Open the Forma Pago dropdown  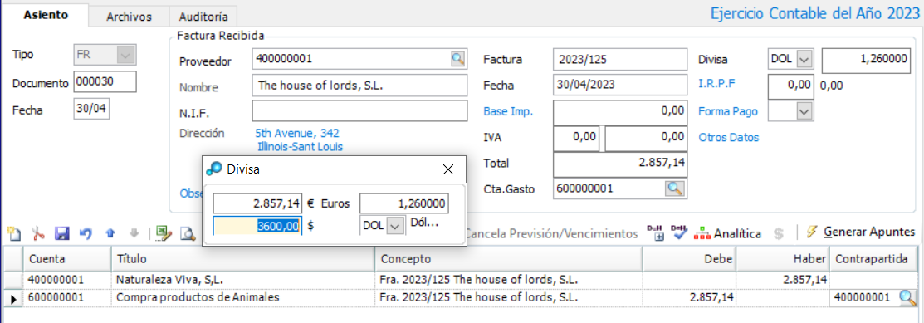pyautogui.click(x=804, y=110)
